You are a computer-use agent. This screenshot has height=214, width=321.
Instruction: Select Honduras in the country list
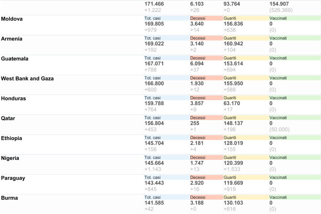point(13,98)
